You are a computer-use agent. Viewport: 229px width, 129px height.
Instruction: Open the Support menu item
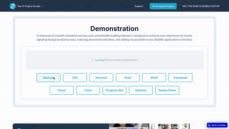pos(139,6)
